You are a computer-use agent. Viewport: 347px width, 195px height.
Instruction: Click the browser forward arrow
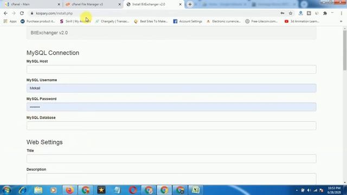click(14, 13)
